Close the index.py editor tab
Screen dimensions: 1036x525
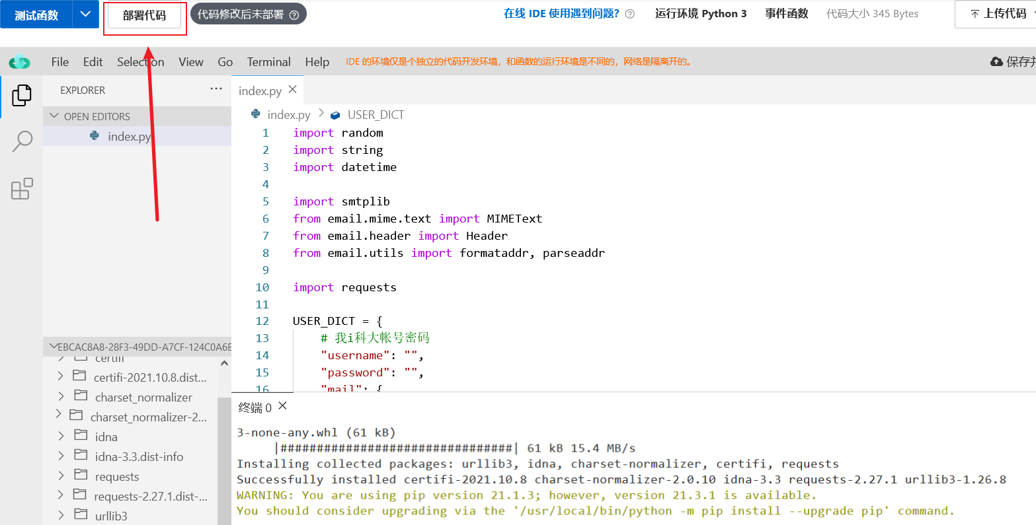click(x=293, y=90)
